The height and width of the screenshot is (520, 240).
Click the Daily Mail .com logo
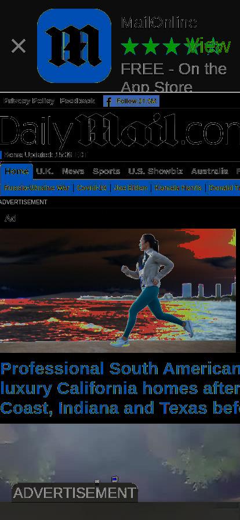click(x=120, y=131)
